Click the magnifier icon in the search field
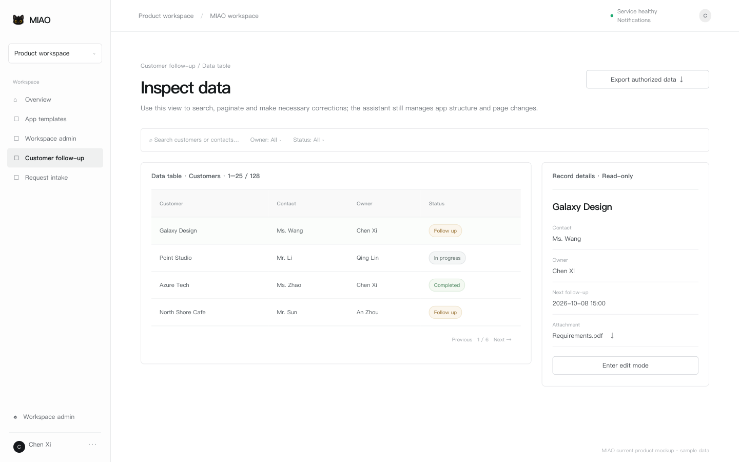This screenshot has width=739, height=462. coord(151,140)
